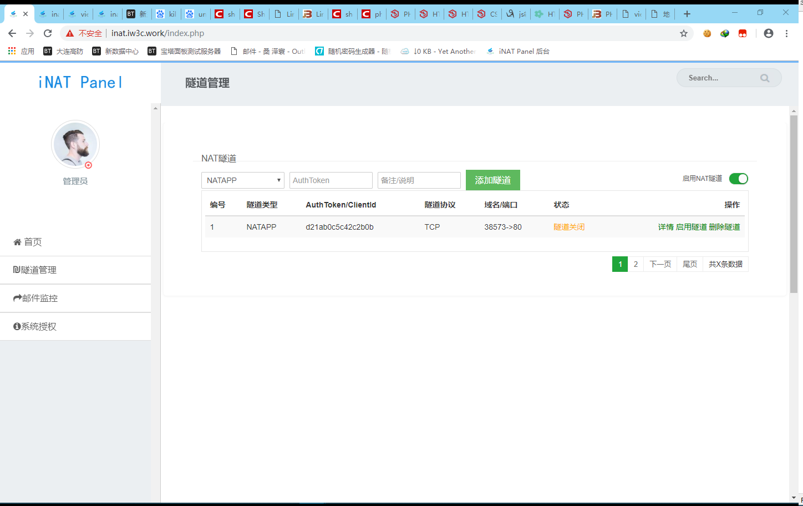The height and width of the screenshot is (506, 803).
Task: Switch to the BT 新 browser tab
Action: 136,14
